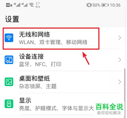Tap the first 4G signal bars icon
Viewport: 127px width, 118px height.
tap(17, 5)
